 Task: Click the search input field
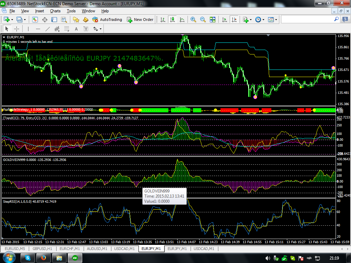pos(307,20)
